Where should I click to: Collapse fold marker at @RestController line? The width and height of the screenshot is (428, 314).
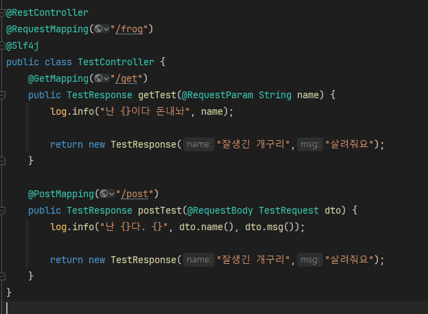(x=2, y=12)
